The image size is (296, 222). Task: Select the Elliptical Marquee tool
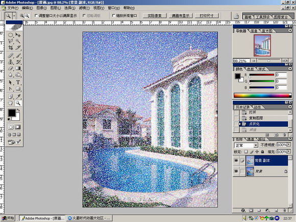11,35
